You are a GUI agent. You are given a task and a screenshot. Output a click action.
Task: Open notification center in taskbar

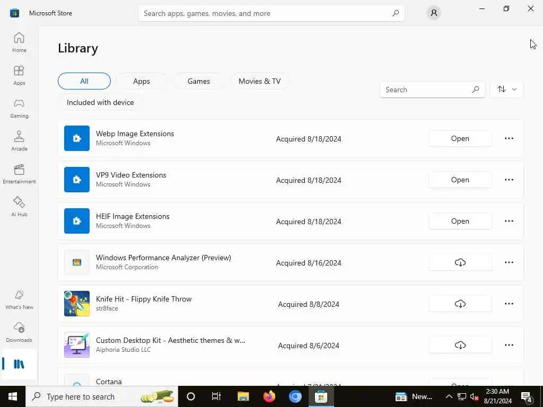[x=527, y=397]
